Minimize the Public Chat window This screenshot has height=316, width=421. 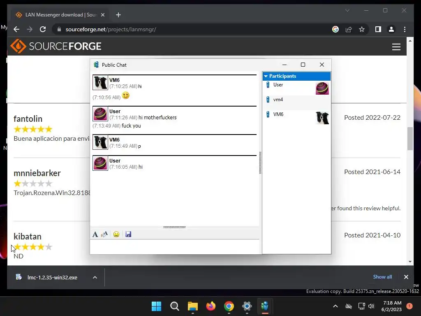click(285, 65)
